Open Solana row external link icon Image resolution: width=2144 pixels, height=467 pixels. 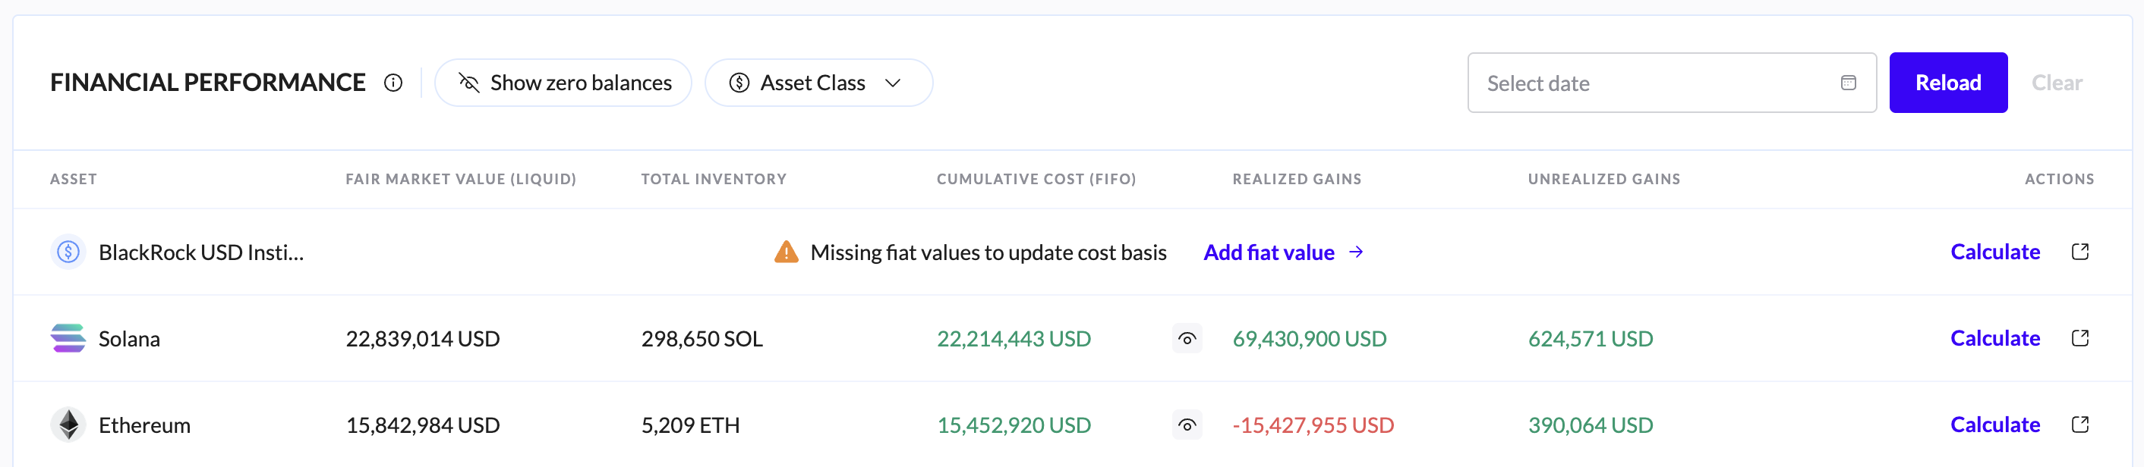[2080, 338]
